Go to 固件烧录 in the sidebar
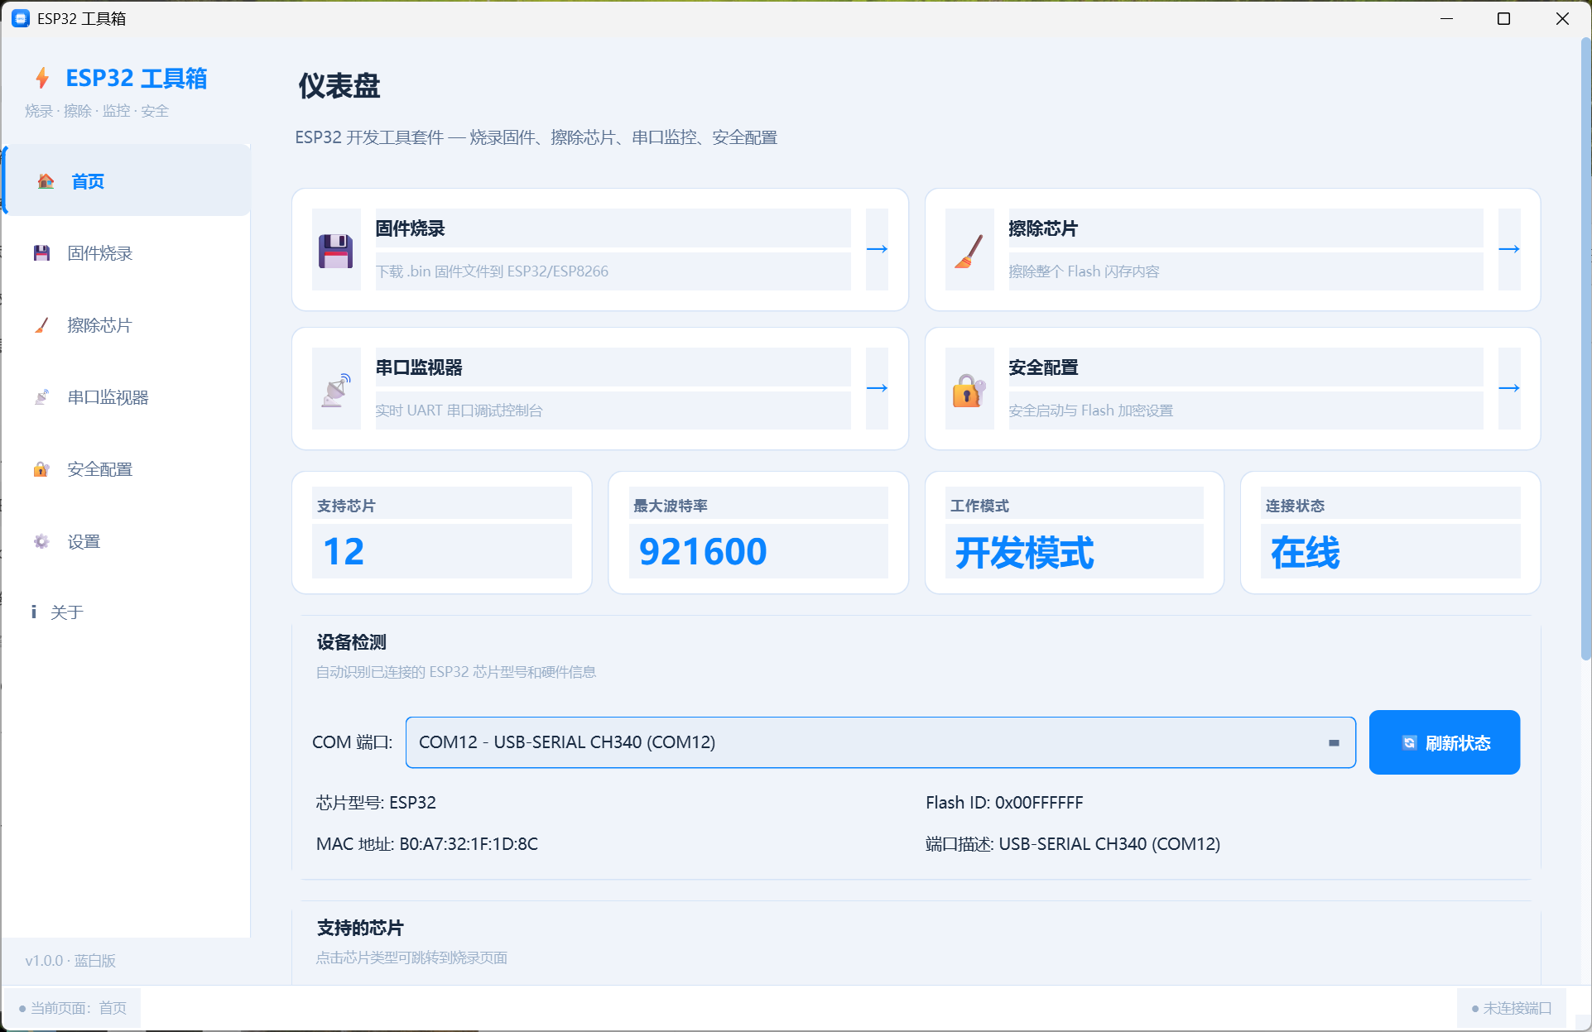Image resolution: width=1592 pixels, height=1032 pixels. coord(127,253)
